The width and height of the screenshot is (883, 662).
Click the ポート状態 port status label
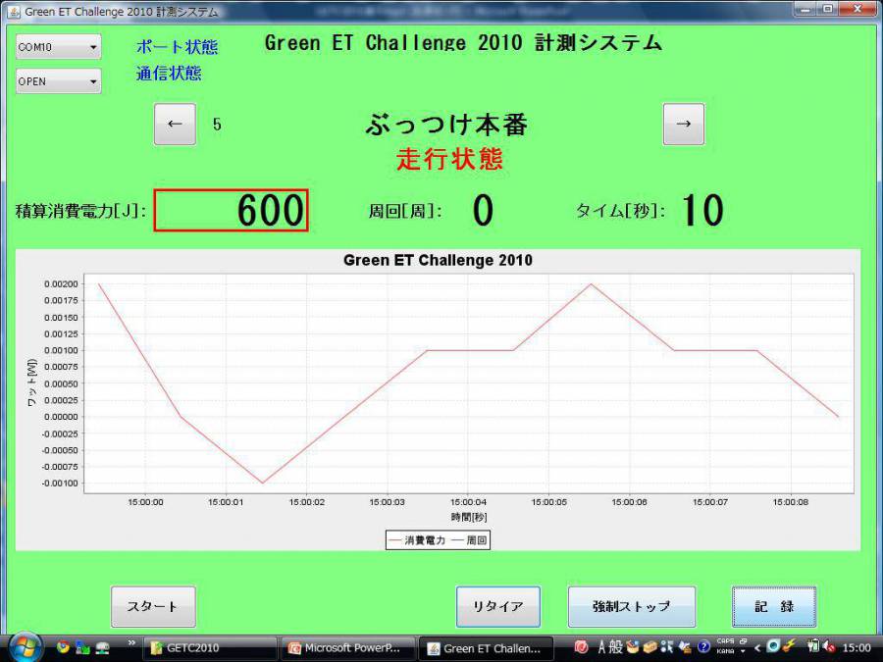[177, 47]
